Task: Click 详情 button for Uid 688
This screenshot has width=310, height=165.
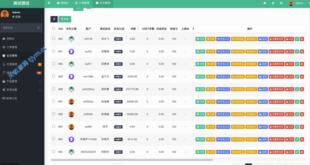Action: click(200, 89)
